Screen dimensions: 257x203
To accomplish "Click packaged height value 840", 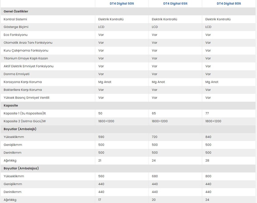I will [x=208, y=137].
